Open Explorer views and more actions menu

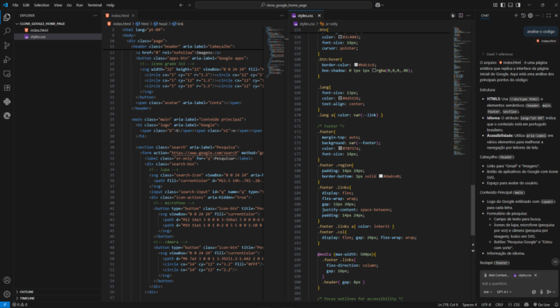(x=95, y=16)
